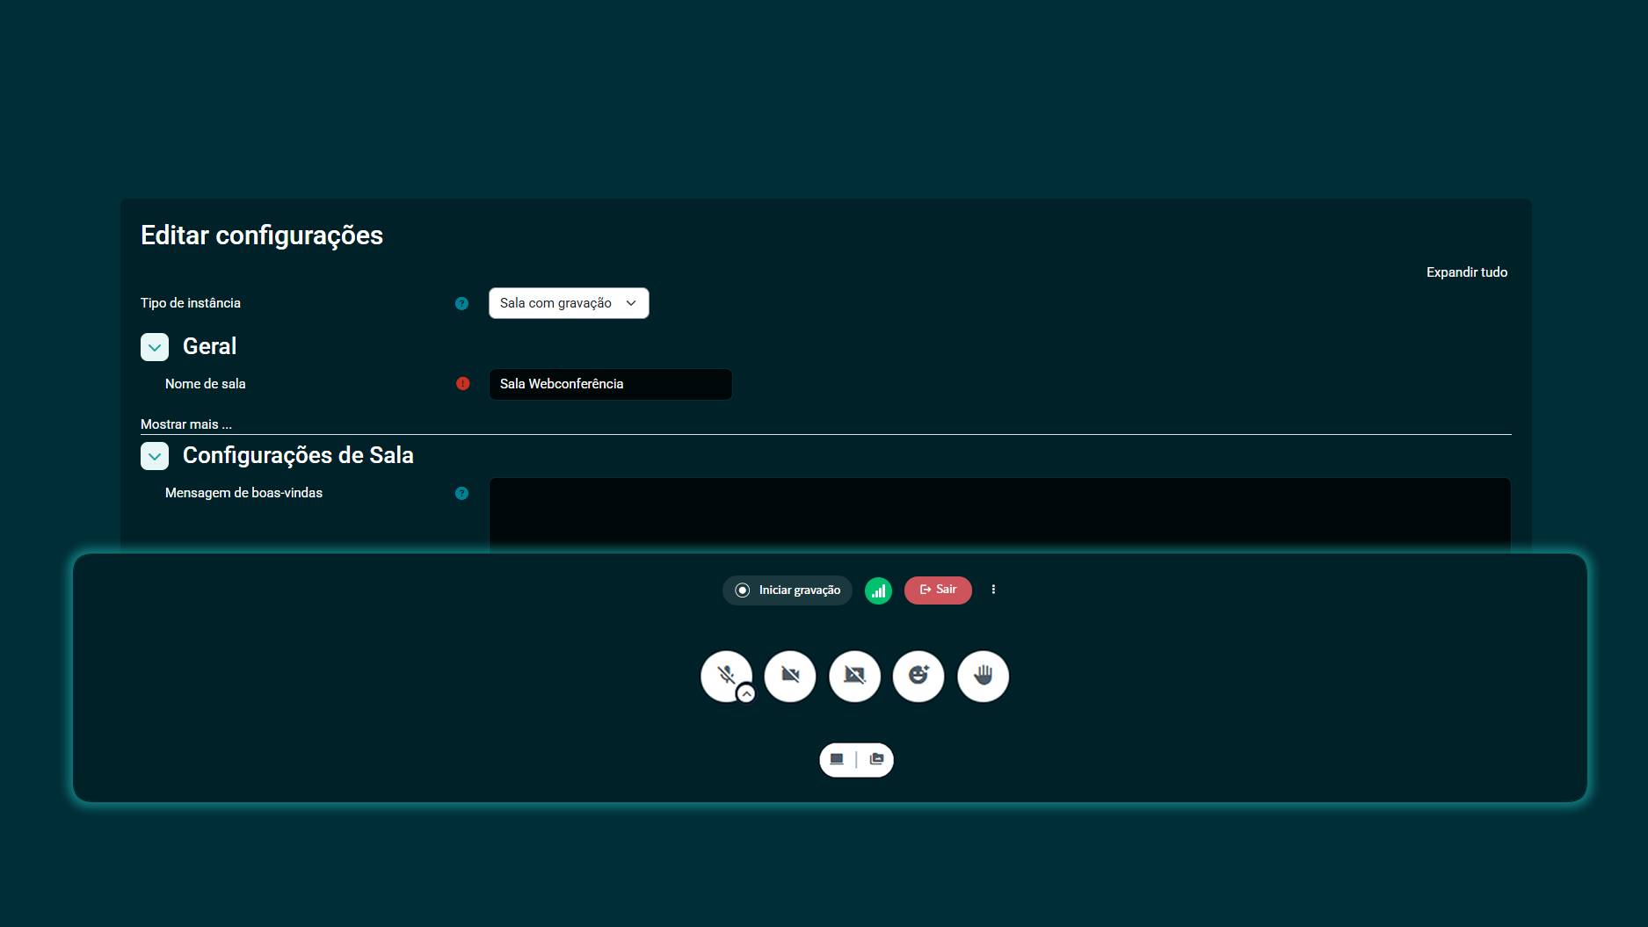Click Iniciar gravação to start recording
The height and width of the screenshot is (927, 1648).
click(x=788, y=590)
